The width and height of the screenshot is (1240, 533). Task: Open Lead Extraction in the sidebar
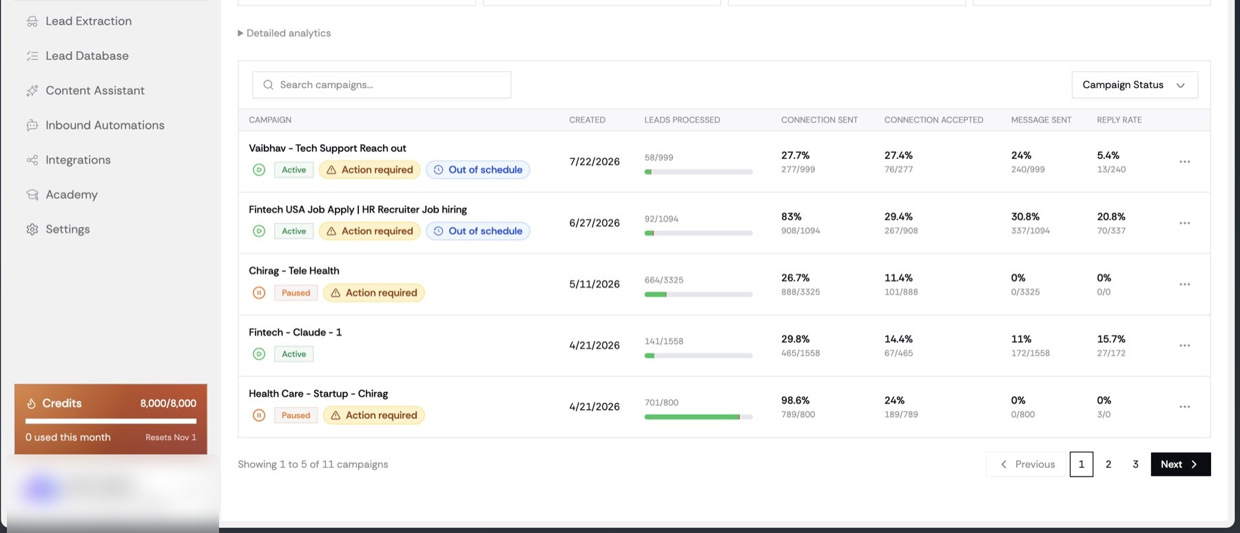(88, 21)
